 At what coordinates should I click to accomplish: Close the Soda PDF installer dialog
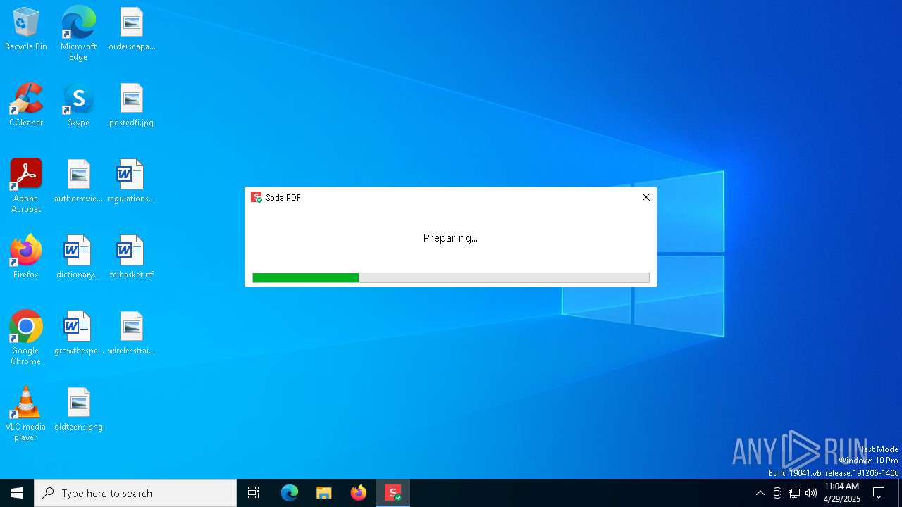646,197
